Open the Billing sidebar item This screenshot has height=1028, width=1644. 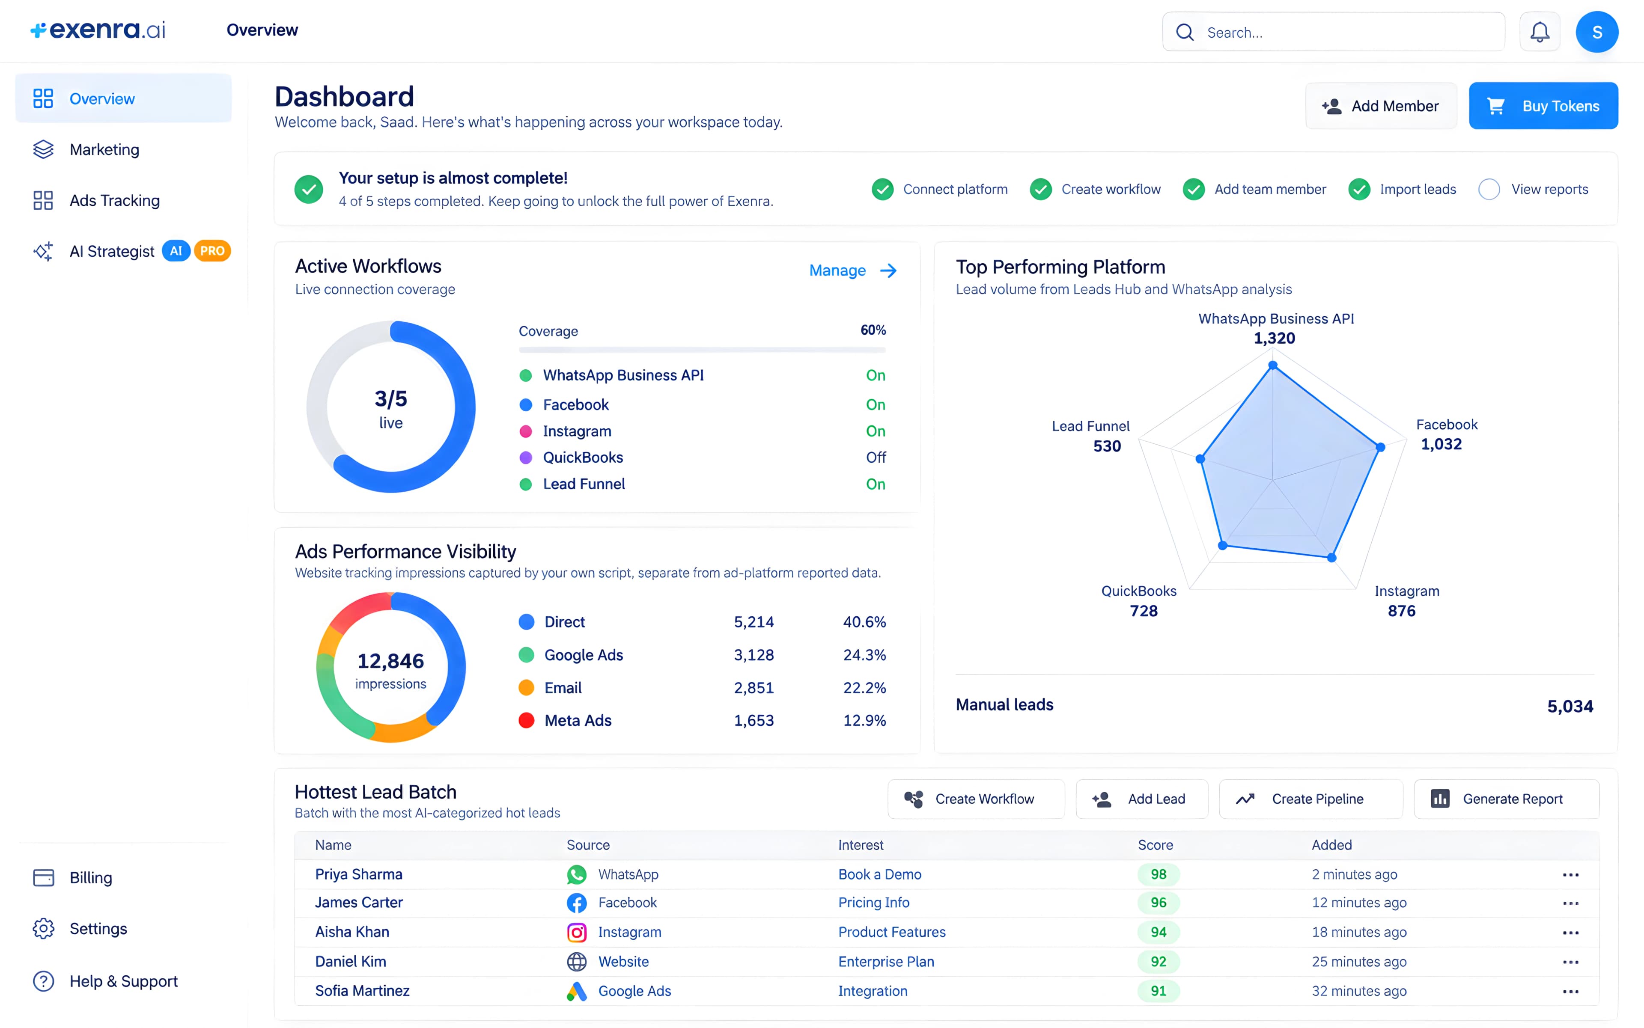(x=123, y=878)
